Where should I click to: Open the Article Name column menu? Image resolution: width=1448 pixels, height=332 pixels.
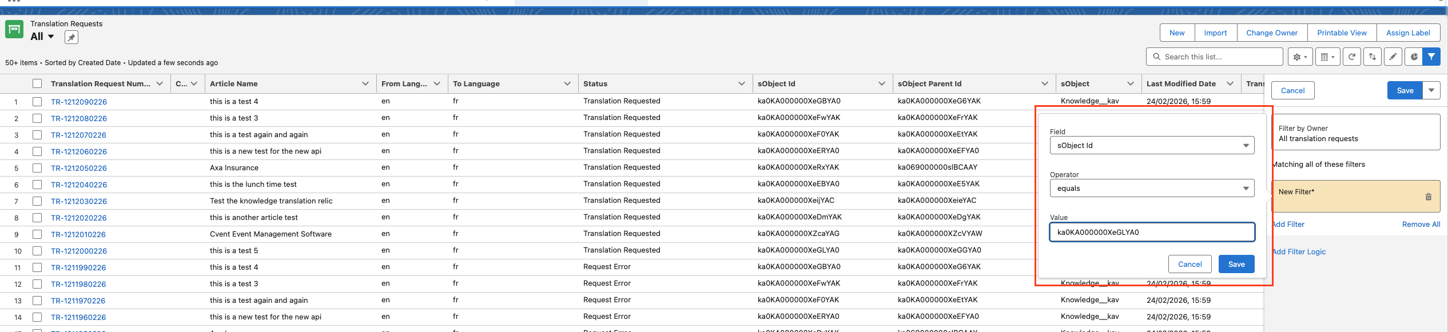(x=365, y=83)
